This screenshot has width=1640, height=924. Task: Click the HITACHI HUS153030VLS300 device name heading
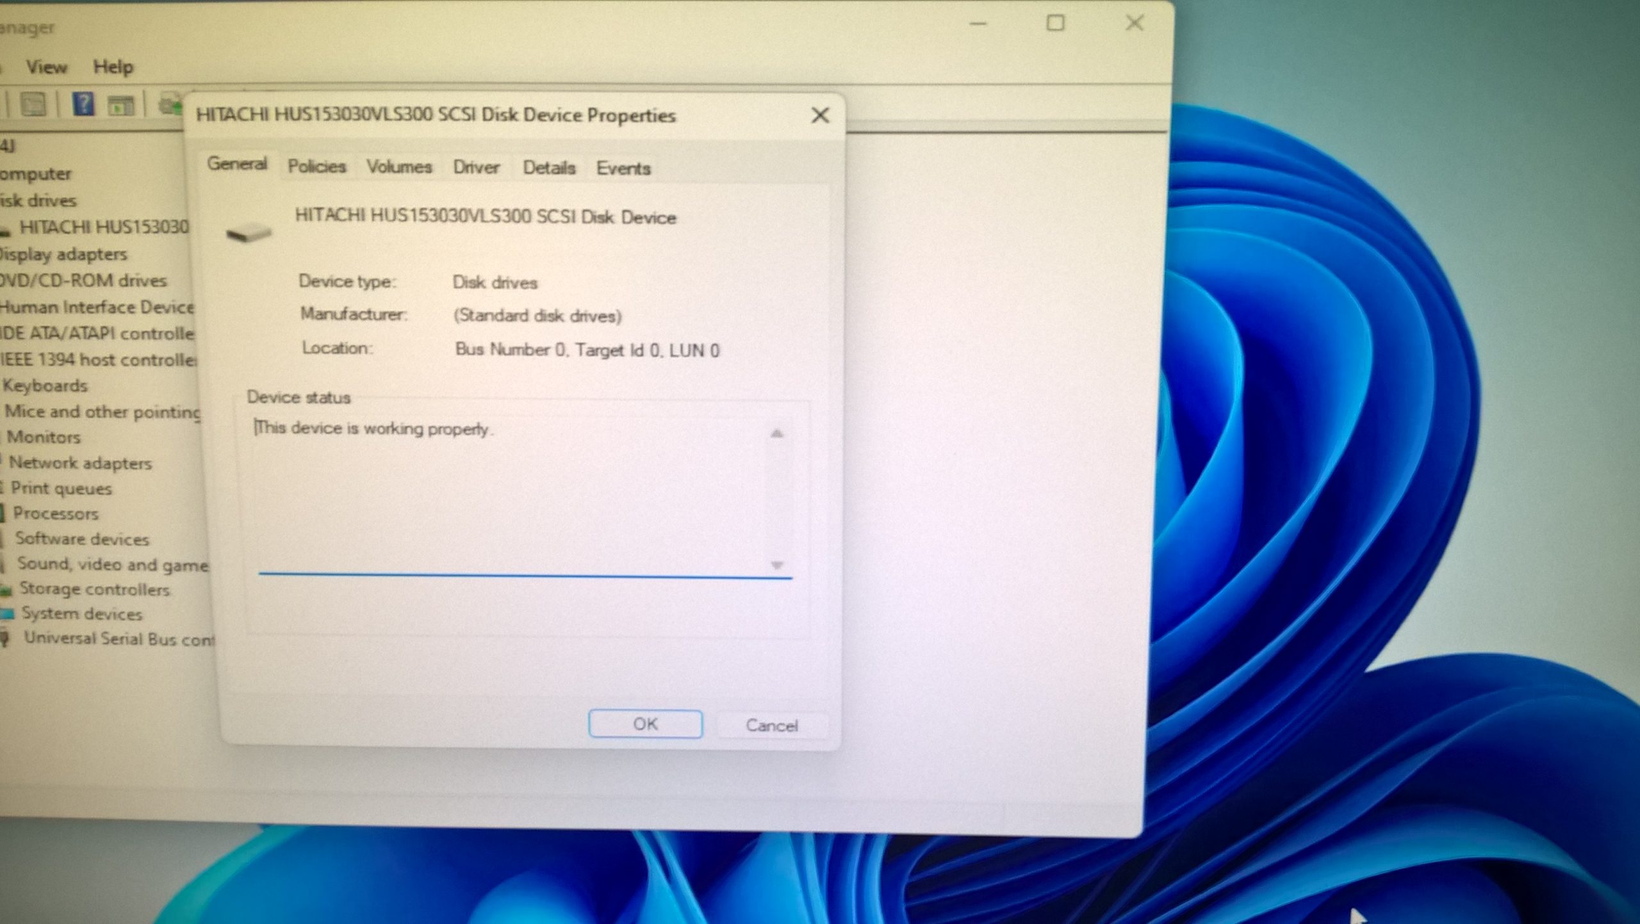(486, 217)
